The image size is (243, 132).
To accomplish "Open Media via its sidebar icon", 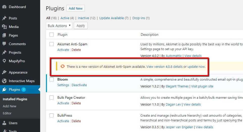I will [4, 27].
